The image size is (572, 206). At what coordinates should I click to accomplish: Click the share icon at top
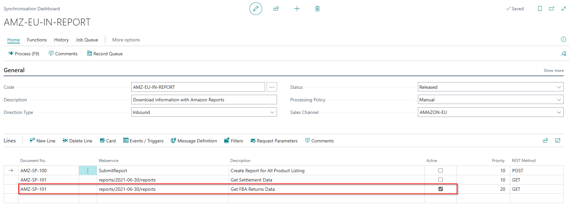click(x=276, y=9)
